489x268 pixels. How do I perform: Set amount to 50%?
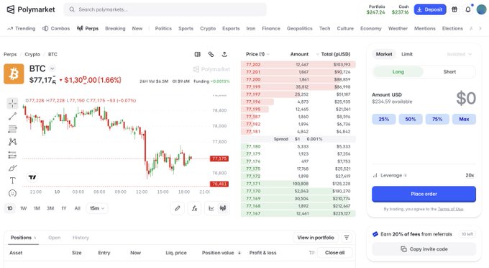pyautogui.click(x=411, y=119)
